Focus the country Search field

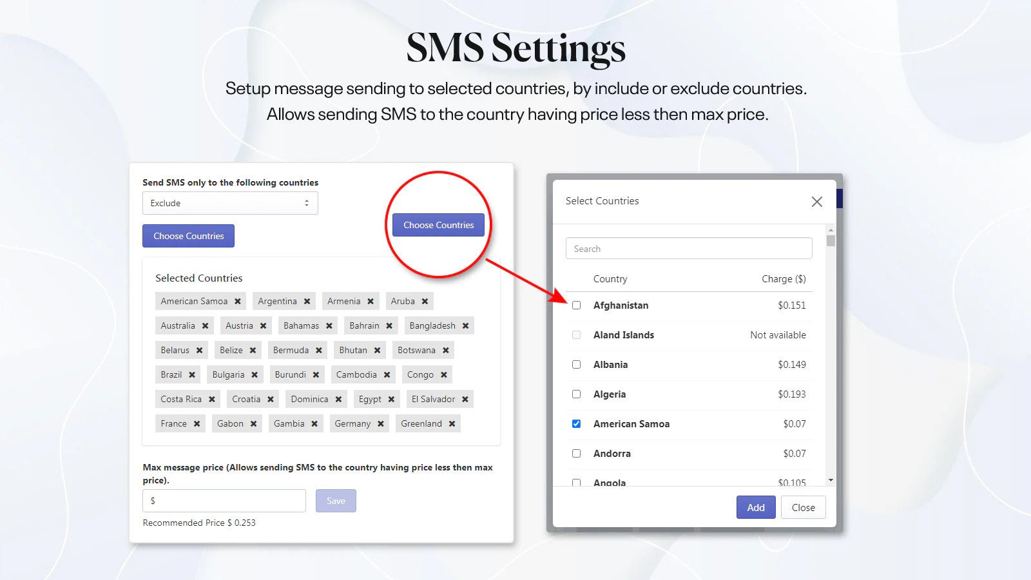point(689,248)
